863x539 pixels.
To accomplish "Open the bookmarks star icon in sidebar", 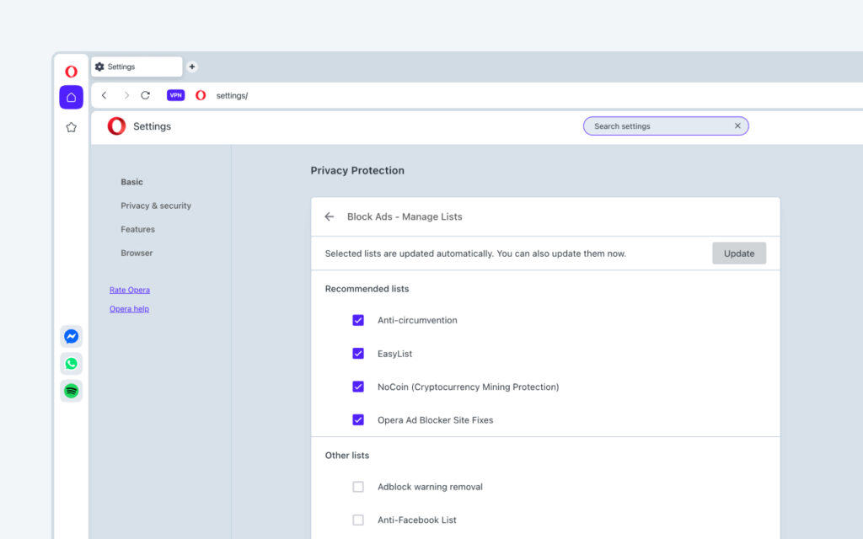I will point(71,127).
